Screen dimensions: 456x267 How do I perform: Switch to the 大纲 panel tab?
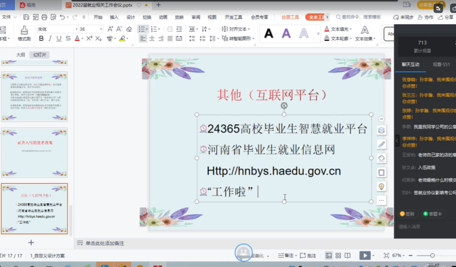point(21,55)
